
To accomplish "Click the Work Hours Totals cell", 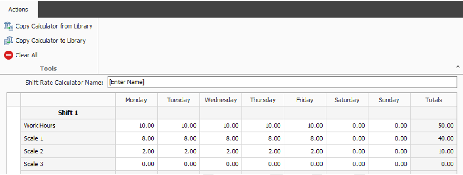I will pyautogui.click(x=434, y=126).
